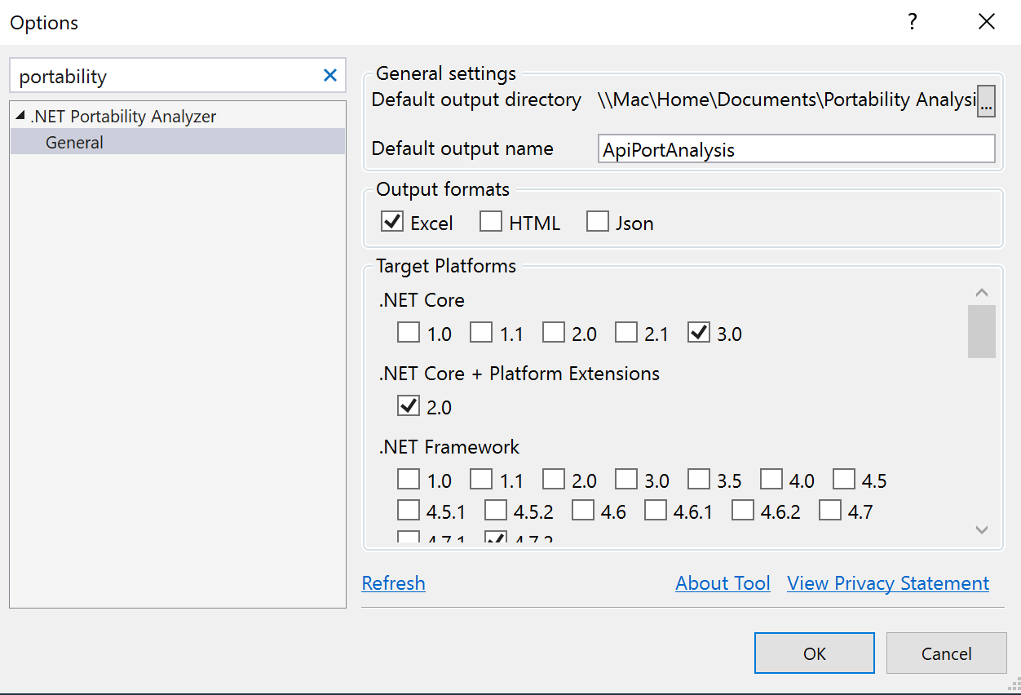Viewport: 1021px width, 695px height.
Task: Click the Refresh link
Action: (394, 583)
